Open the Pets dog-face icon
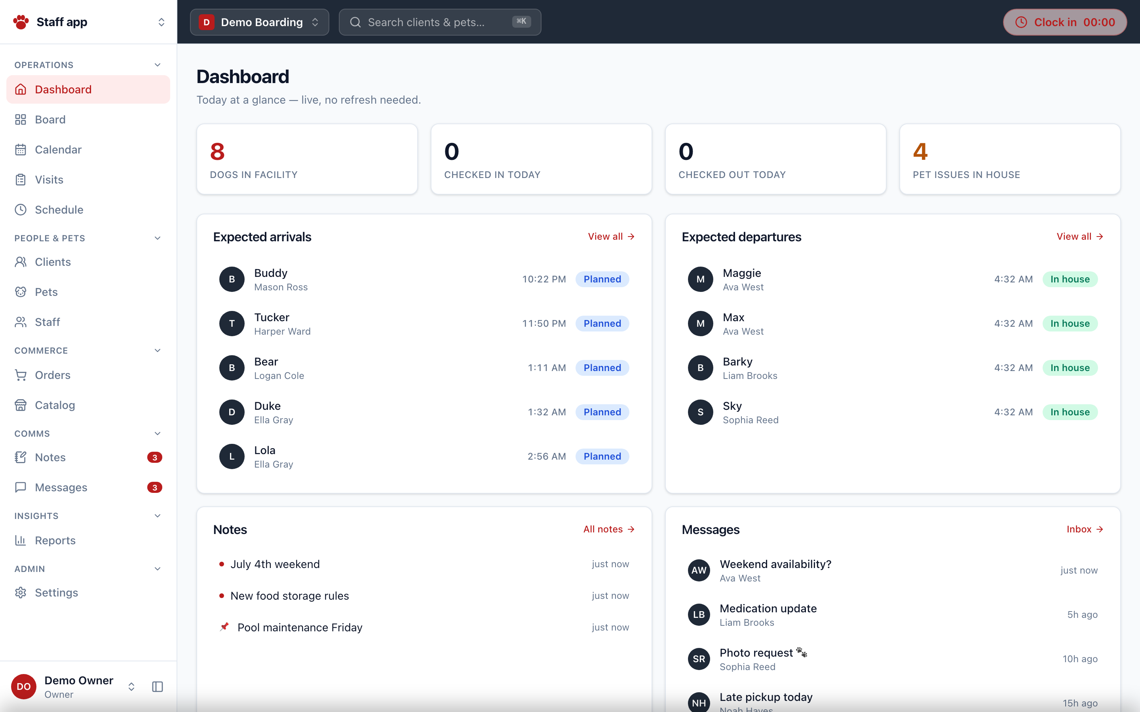The height and width of the screenshot is (712, 1140). point(21,292)
